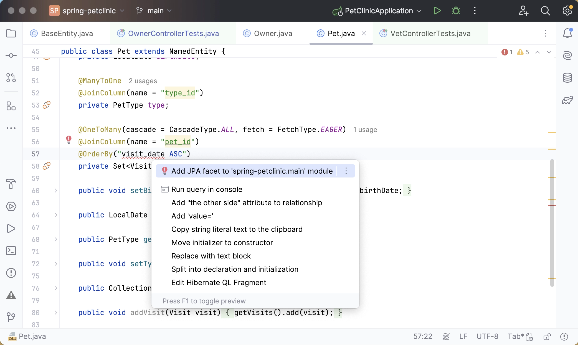Open the Terminal tool window

click(x=11, y=250)
